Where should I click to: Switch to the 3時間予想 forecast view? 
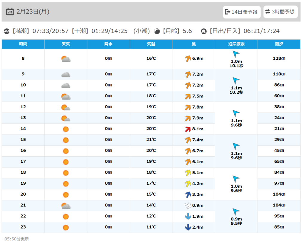[280, 12]
